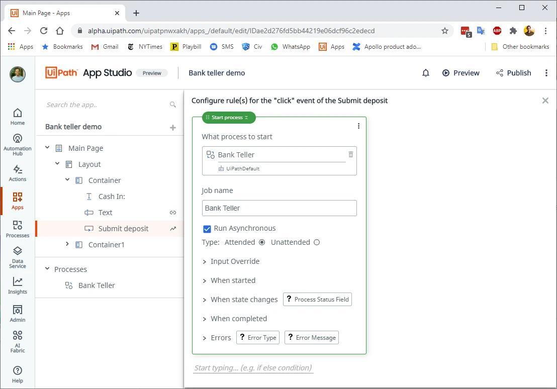Expand the Container1 tree node
Viewport: 557px width, 389px height.
(x=67, y=244)
